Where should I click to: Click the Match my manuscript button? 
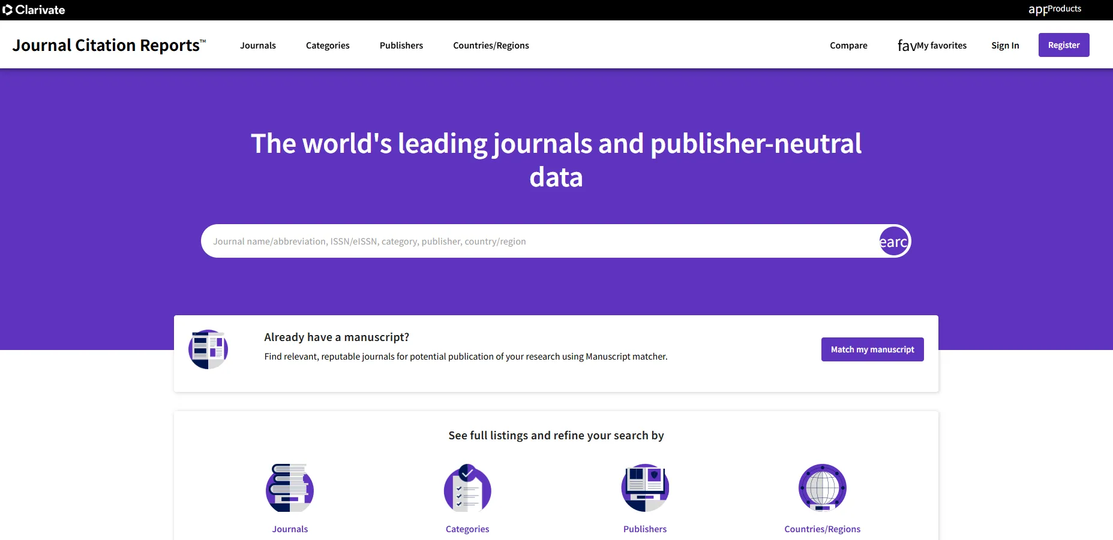point(872,349)
